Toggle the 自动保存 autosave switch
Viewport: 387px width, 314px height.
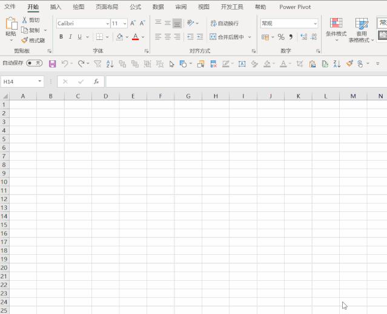click(x=35, y=63)
